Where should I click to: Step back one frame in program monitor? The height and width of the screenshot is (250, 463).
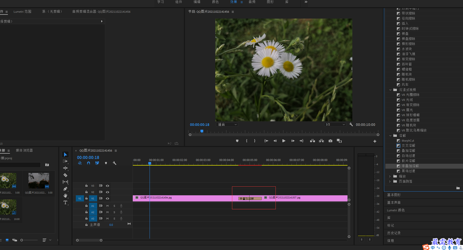(275, 141)
